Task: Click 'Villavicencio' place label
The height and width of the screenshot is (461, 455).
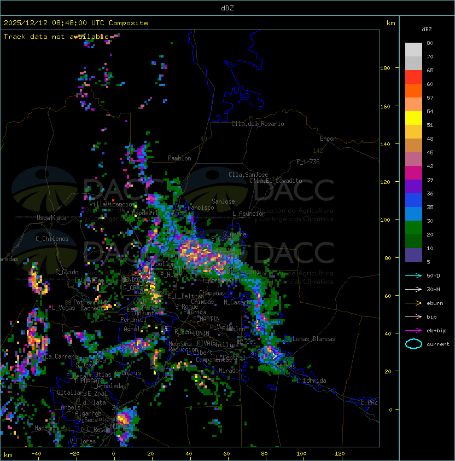Action: click(x=110, y=204)
